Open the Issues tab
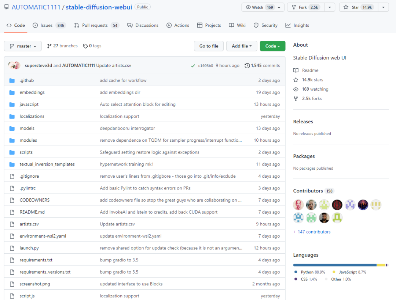 [x=49, y=25]
